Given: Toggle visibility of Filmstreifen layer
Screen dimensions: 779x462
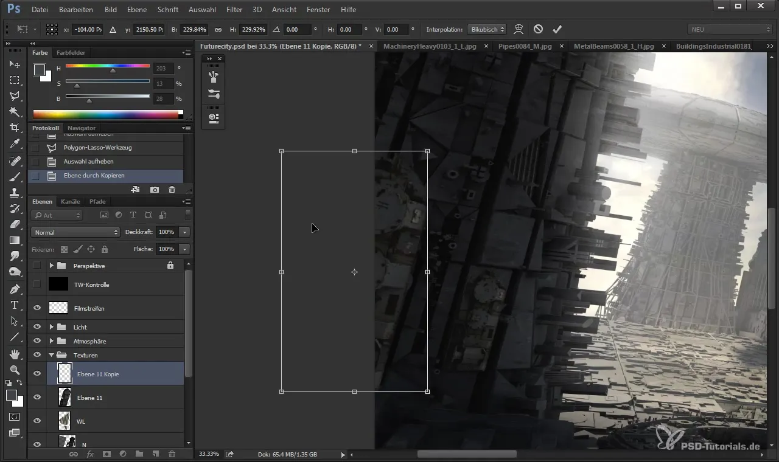Looking at the screenshot, I should (x=37, y=308).
